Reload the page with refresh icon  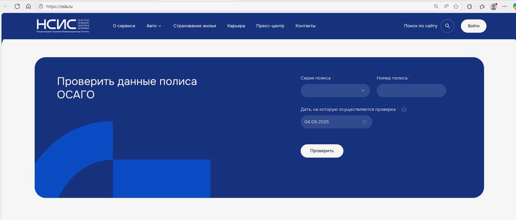(x=17, y=6)
